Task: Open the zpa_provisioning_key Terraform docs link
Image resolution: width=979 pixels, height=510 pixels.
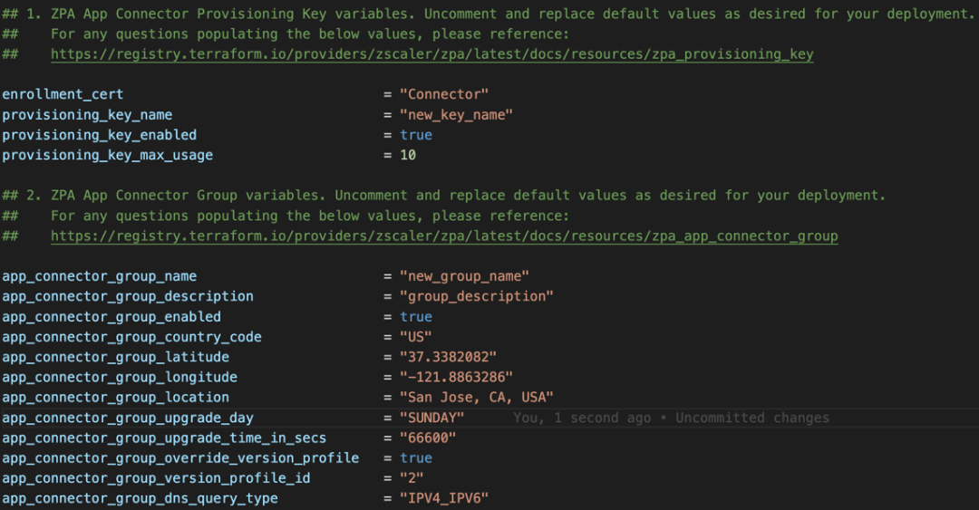Action: 431,54
